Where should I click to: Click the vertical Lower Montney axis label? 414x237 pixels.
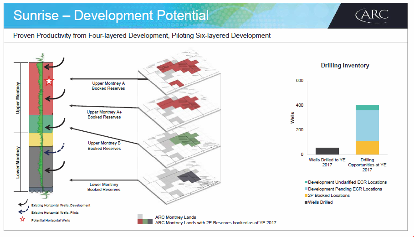pyautogui.click(x=18, y=162)
